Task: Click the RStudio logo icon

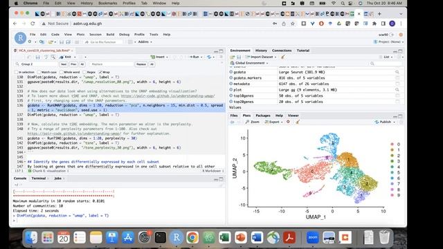Action: (20, 38)
